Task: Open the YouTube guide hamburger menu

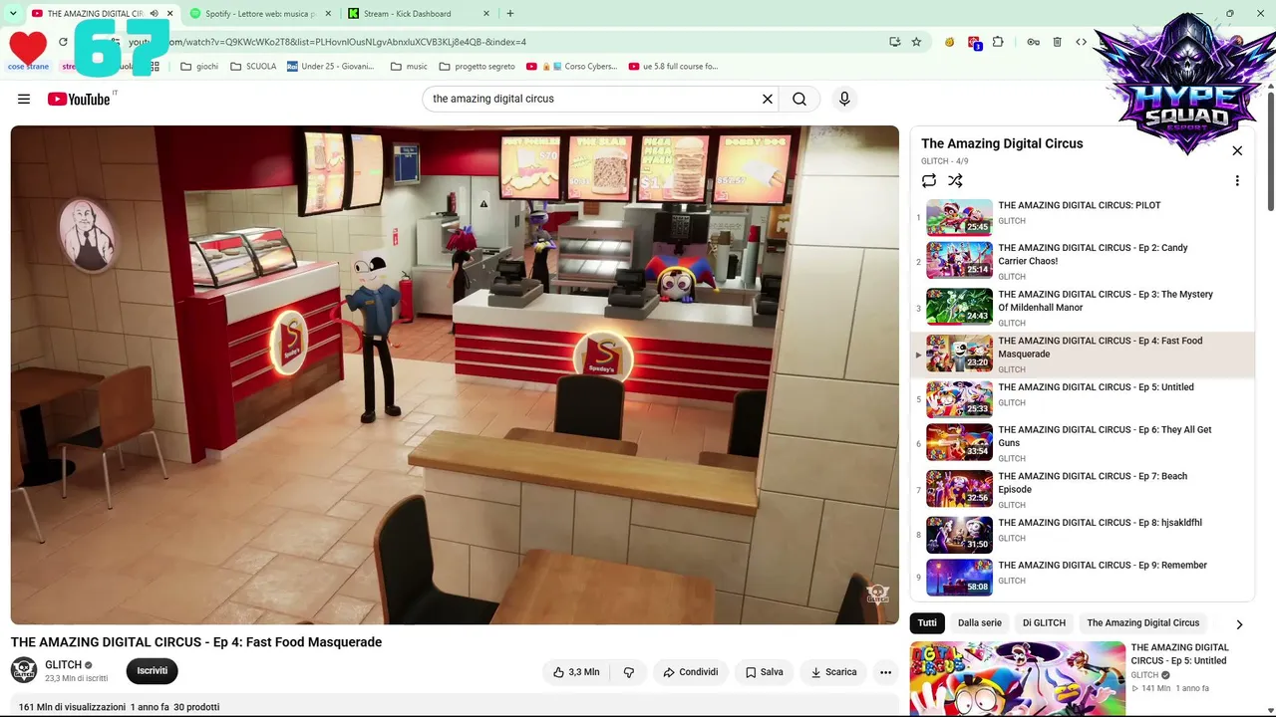Action: (x=24, y=99)
